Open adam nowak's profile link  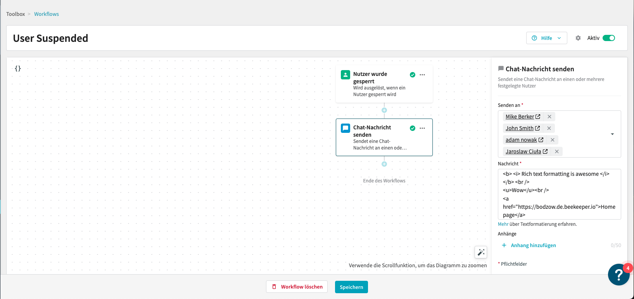click(524, 140)
